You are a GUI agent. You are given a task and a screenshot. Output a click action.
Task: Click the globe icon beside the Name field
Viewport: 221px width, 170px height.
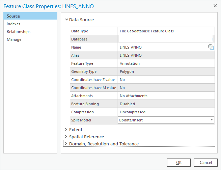[211, 47]
